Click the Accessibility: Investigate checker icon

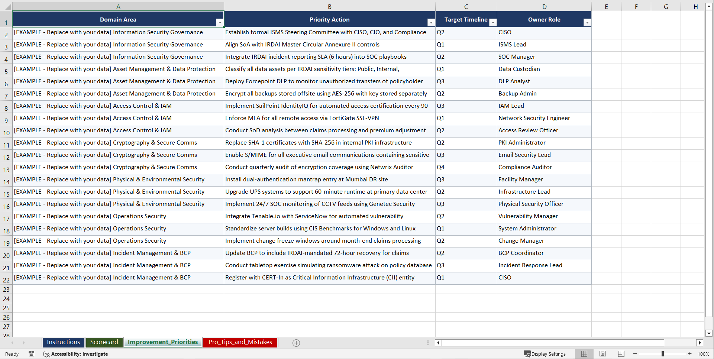click(46, 354)
